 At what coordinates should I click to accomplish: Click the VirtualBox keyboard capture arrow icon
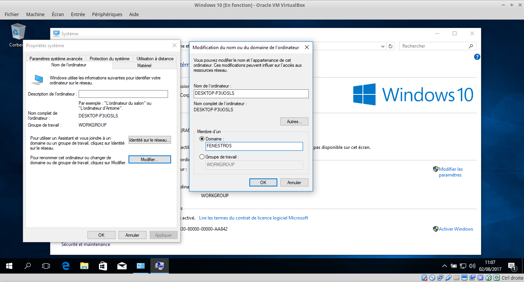coord(497,278)
